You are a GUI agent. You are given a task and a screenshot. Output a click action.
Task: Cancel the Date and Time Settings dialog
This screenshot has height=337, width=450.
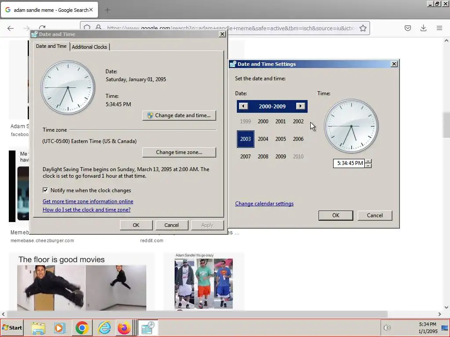click(375, 215)
